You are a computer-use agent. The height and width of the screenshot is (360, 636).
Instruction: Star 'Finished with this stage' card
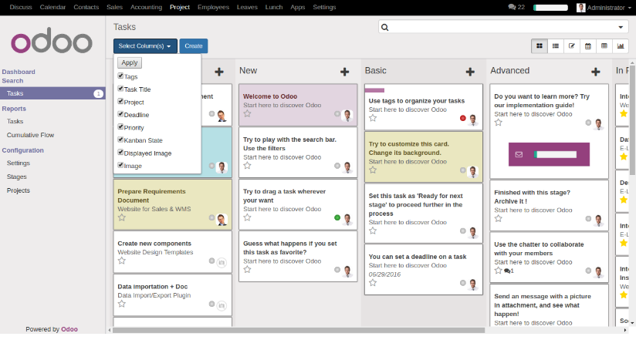(x=498, y=219)
